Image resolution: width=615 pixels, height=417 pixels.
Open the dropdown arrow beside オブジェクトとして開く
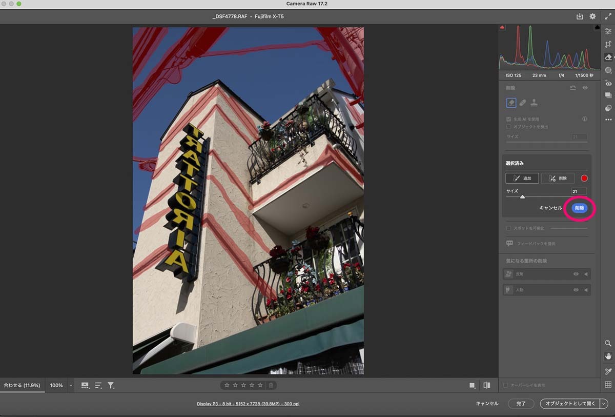(604, 404)
